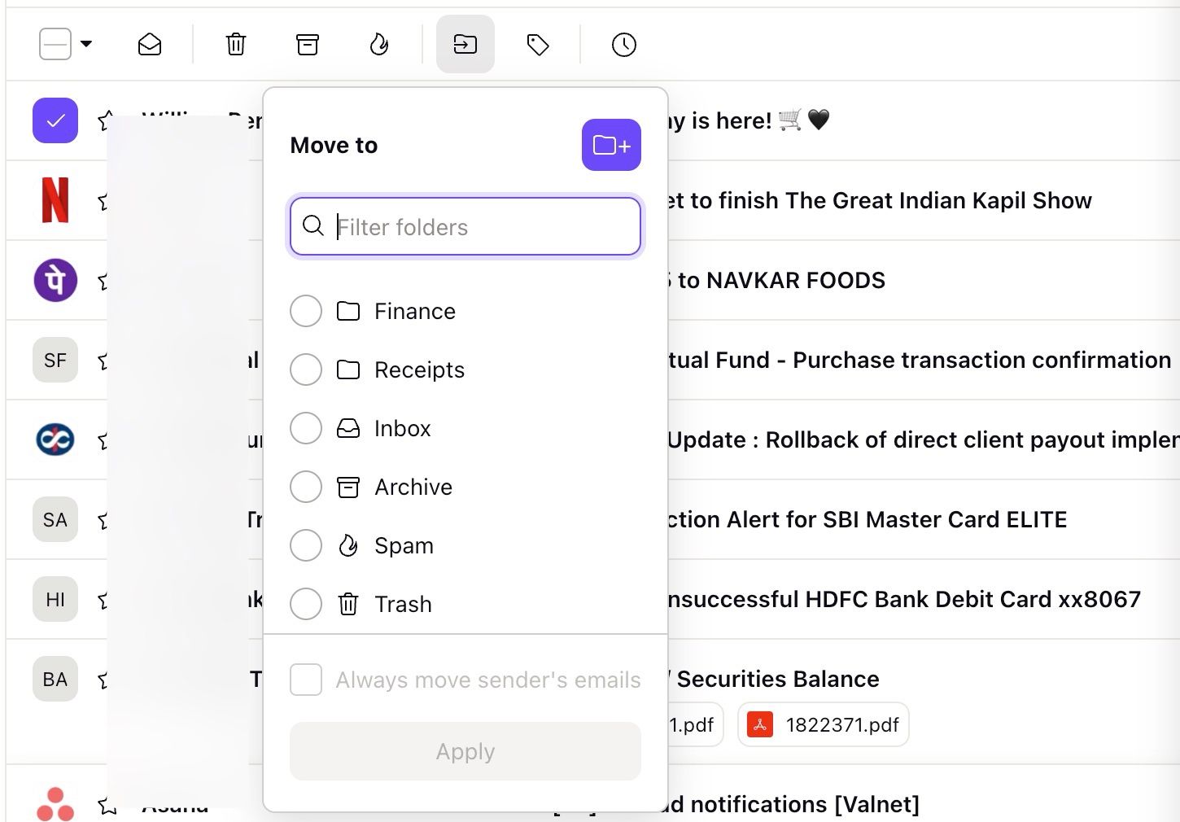Screen dimensions: 1180x822
Task: Open the 1822371.pdf attachment
Action: coord(824,724)
